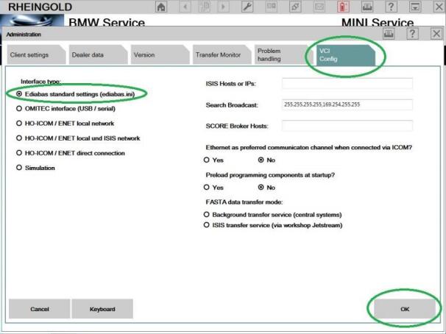This screenshot has height=334, width=446.
Task: Select the VCI Config tab
Action: pos(346,55)
